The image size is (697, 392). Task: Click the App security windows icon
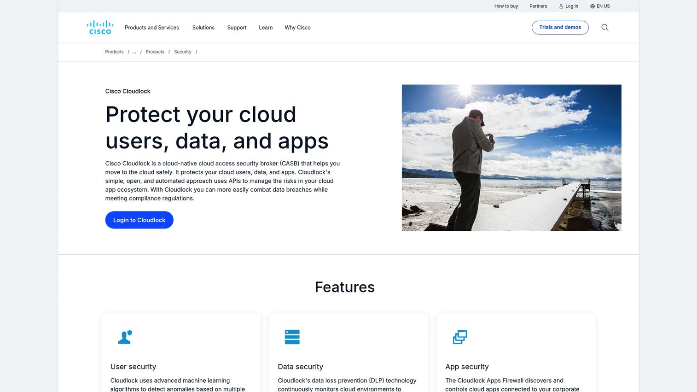(460, 337)
